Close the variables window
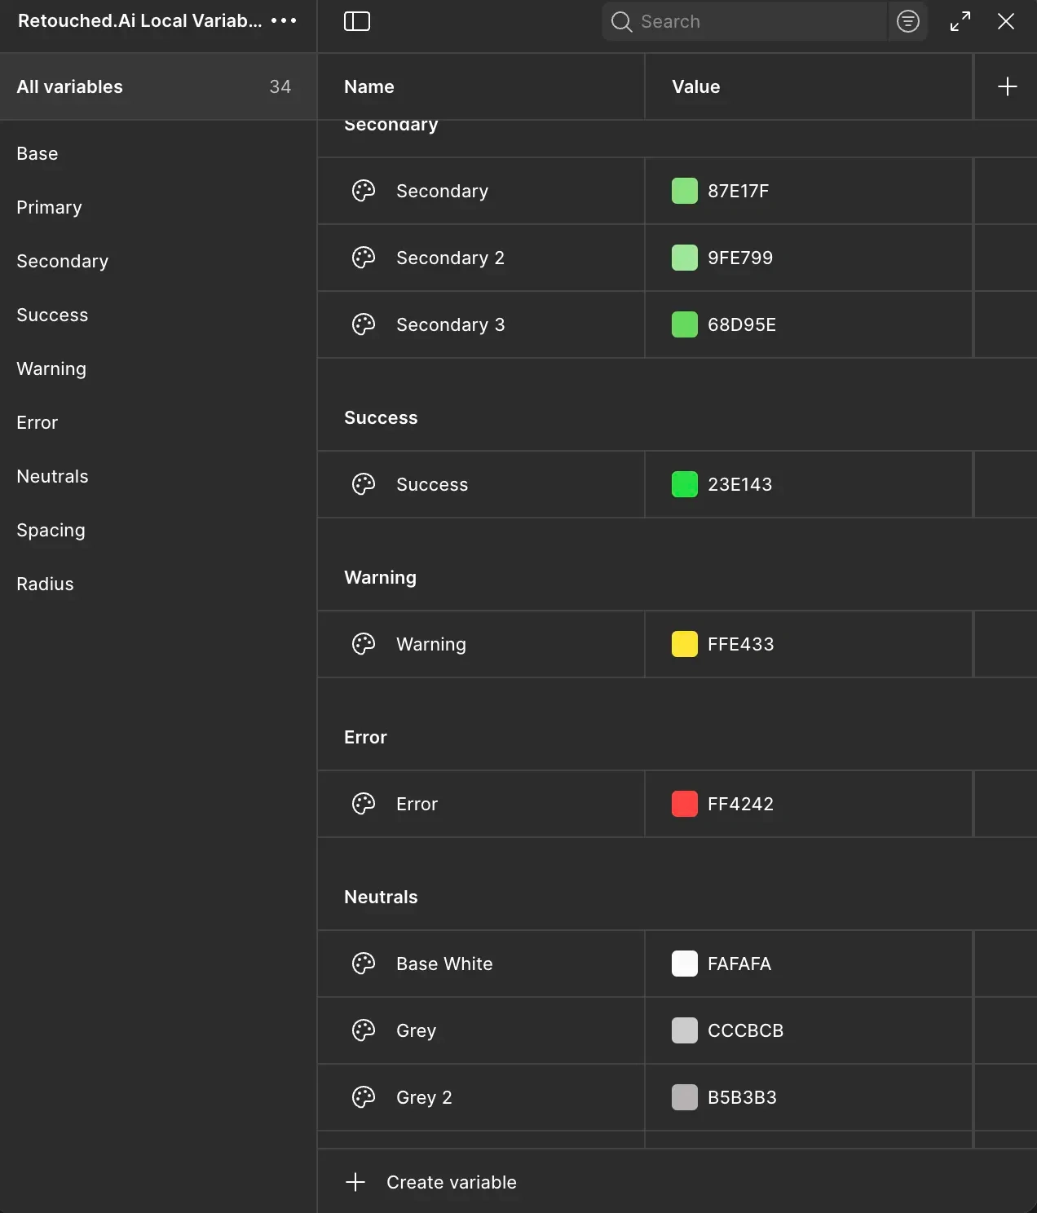The height and width of the screenshot is (1213, 1037). pos(1006,21)
